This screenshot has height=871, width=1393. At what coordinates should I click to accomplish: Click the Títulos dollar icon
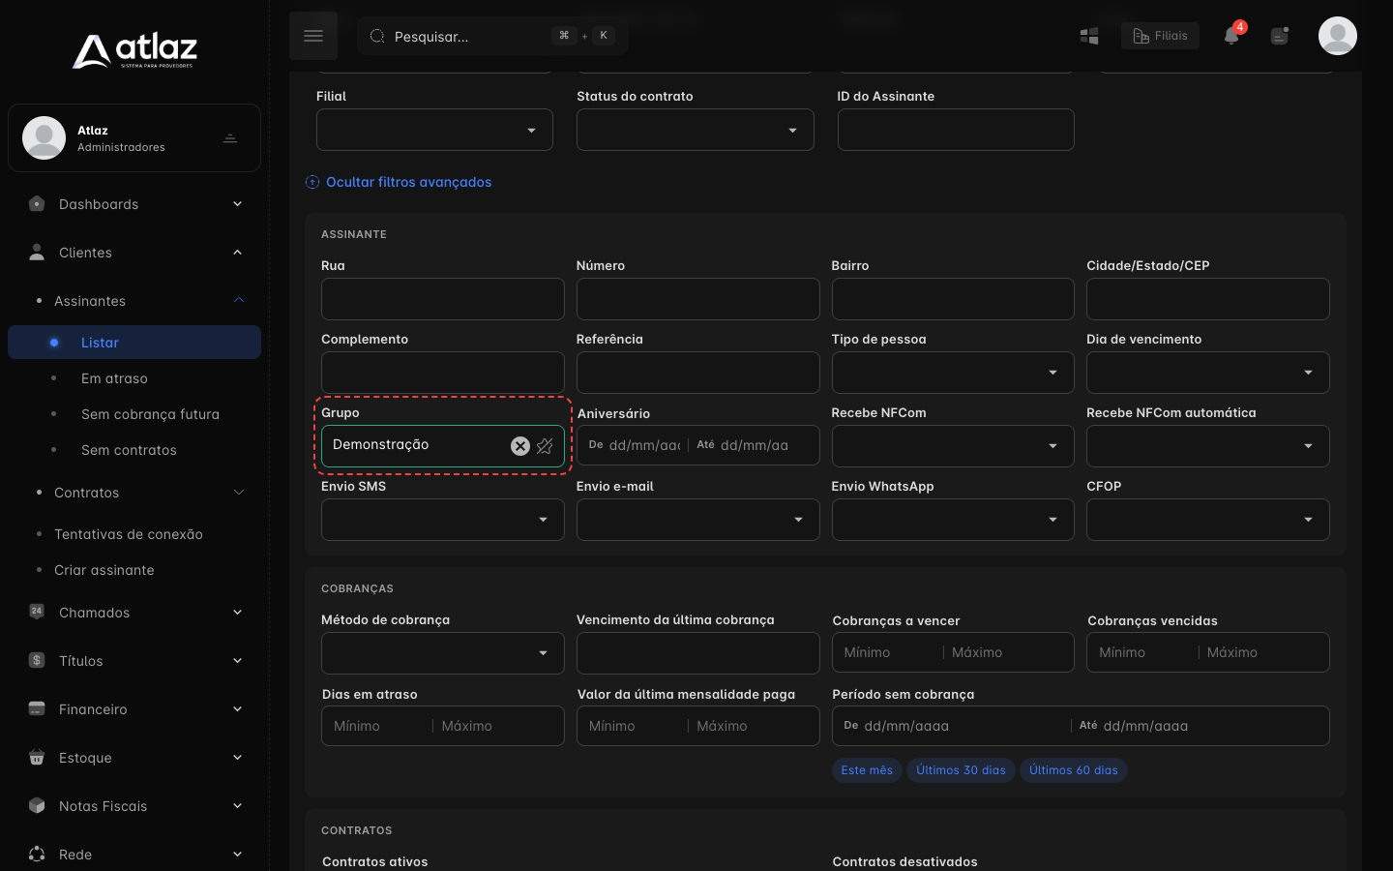coord(37,660)
